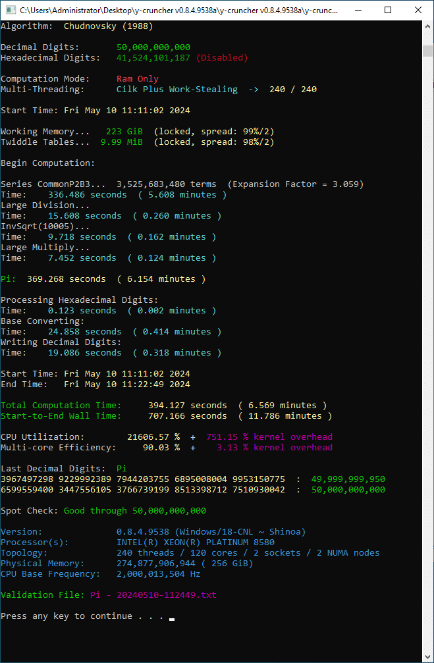Click validation file 'Pi - 20240510-112449.txt'
The width and height of the screenshot is (434, 663).
153,595
